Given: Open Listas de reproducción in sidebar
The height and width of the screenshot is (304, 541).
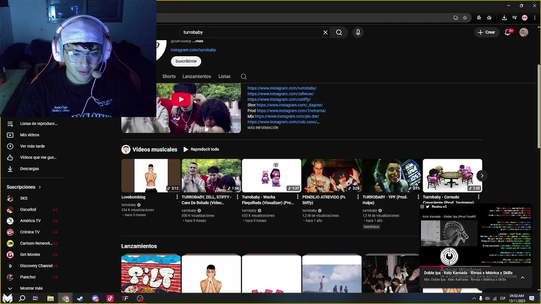Looking at the screenshot, I should pyautogui.click(x=32, y=124).
